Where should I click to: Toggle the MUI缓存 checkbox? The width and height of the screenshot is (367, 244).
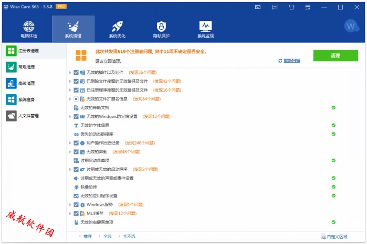point(76,214)
